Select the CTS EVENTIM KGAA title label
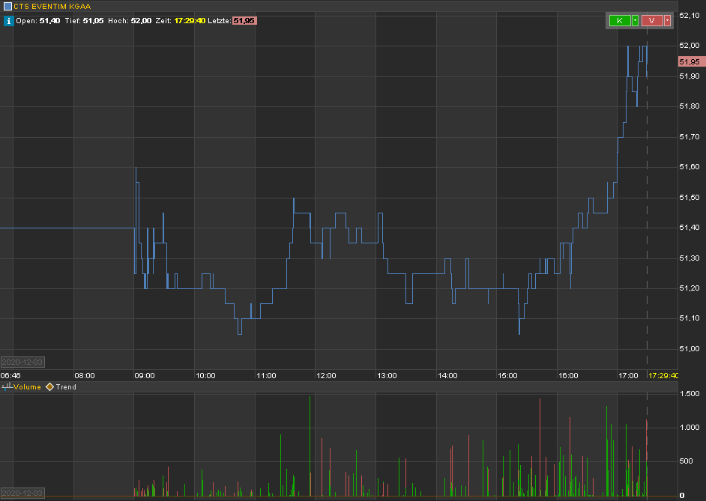Viewport: 706px width, 501px height. 52,6
